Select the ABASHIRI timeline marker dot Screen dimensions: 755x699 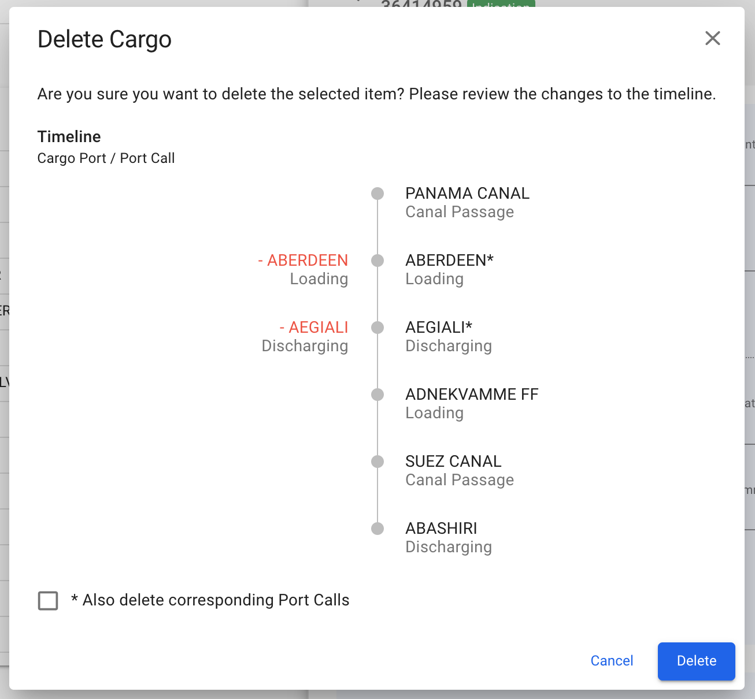click(377, 529)
